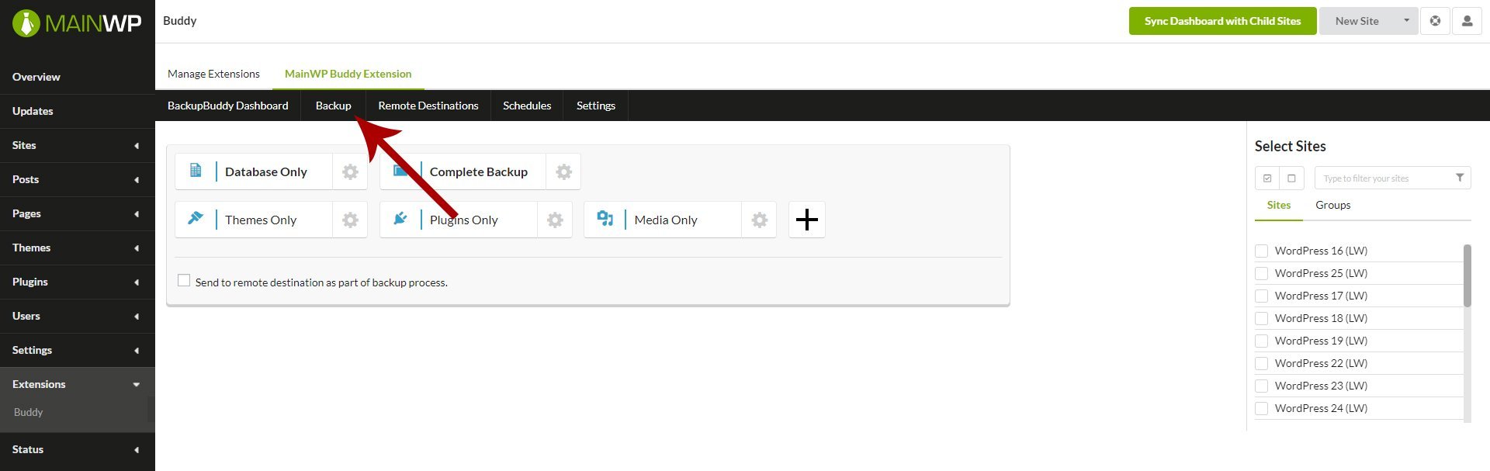Check WordPress 24 (LW) site
The width and height of the screenshot is (1490, 471).
pyautogui.click(x=1262, y=408)
